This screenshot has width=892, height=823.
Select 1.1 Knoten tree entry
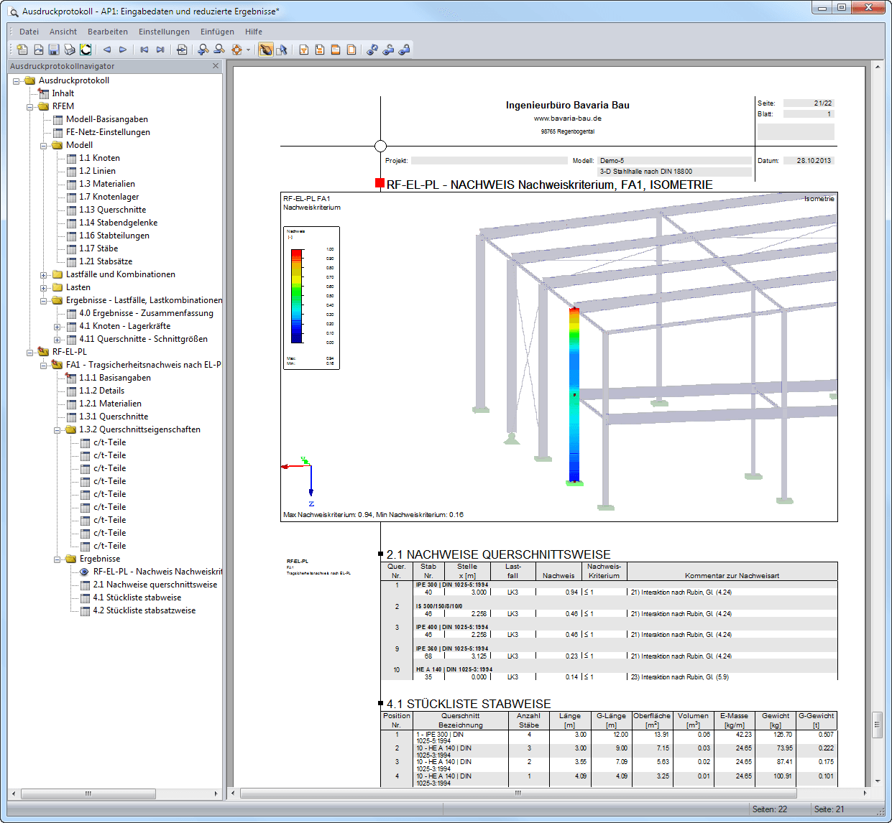(99, 158)
